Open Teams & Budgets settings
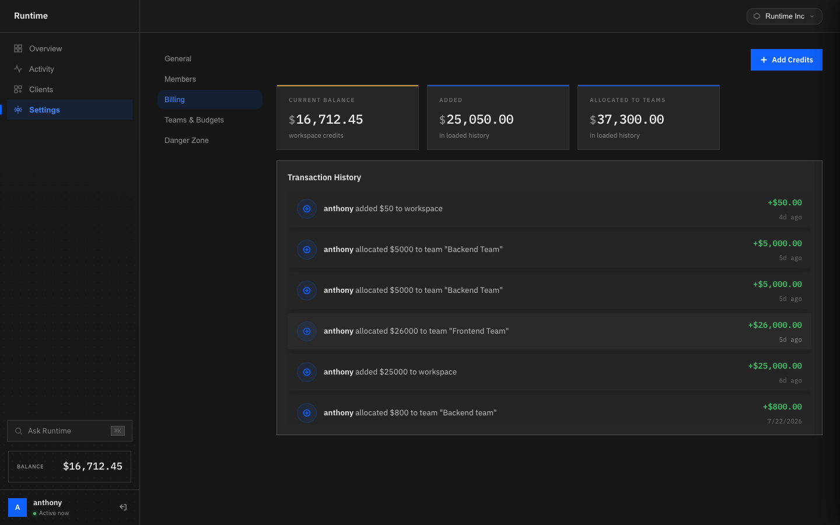The height and width of the screenshot is (525, 840). click(x=210, y=120)
